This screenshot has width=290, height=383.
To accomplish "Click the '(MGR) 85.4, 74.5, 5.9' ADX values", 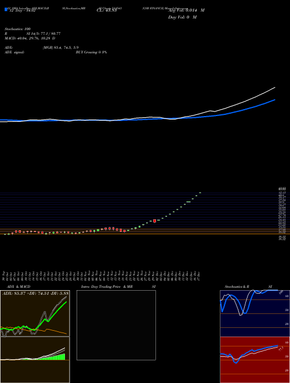I will tap(60, 48).
